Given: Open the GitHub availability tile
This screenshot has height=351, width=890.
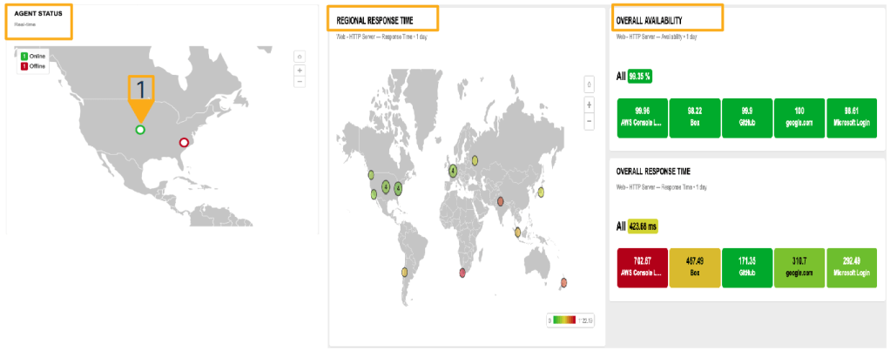Looking at the screenshot, I should (746, 117).
